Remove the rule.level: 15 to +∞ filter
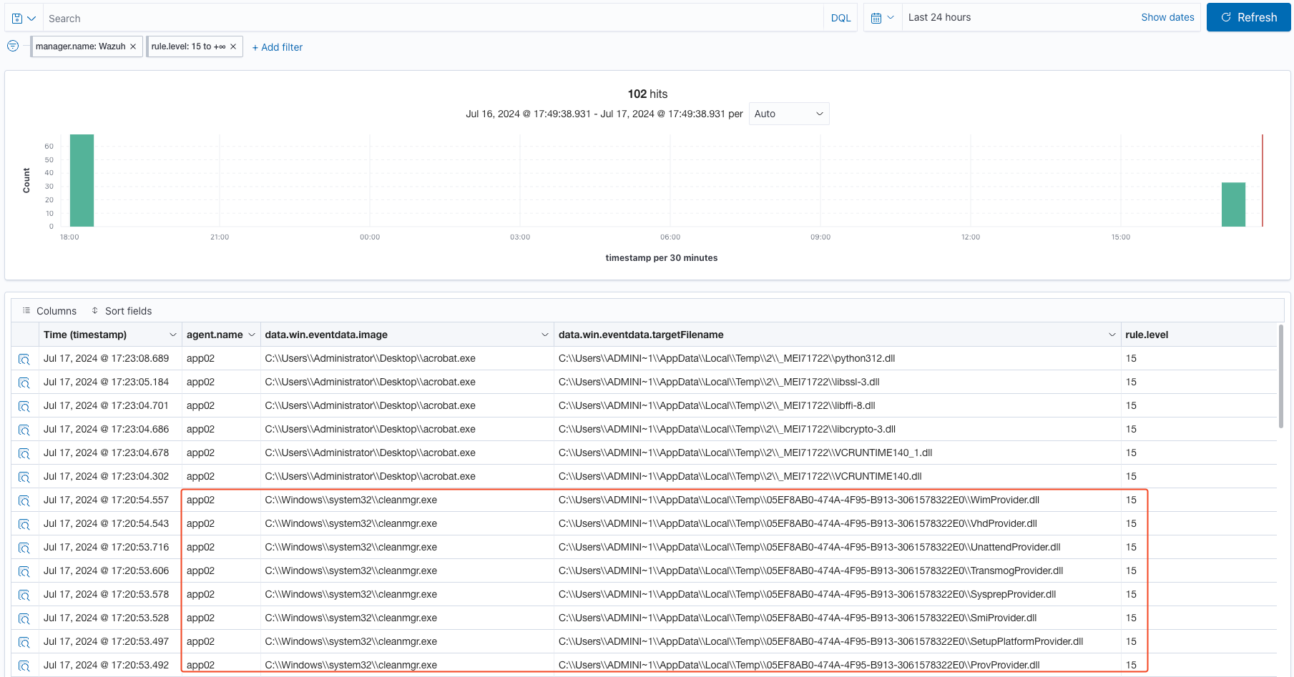This screenshot has width=1294, height=677. click(x=233, y=46)
